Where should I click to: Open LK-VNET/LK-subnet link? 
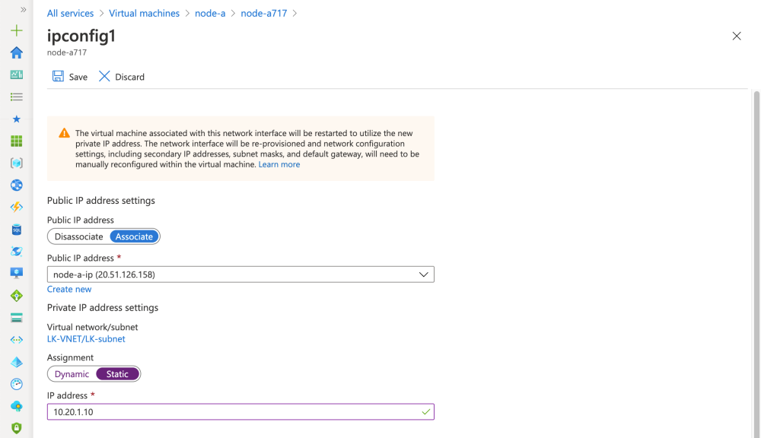[86, 339]
